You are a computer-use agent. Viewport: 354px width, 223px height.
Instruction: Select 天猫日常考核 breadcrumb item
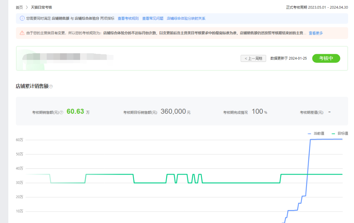(41, 7)
